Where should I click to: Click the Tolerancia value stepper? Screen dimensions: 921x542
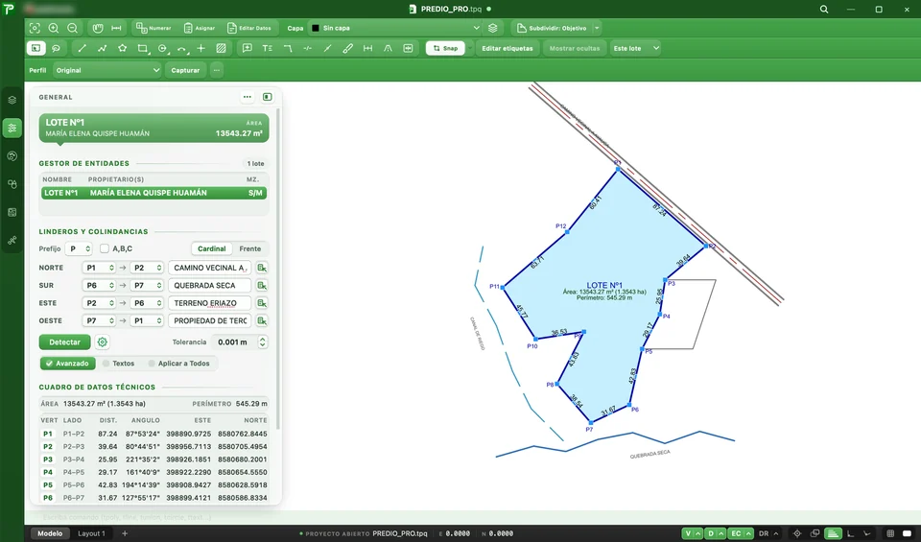coord(263,342)
